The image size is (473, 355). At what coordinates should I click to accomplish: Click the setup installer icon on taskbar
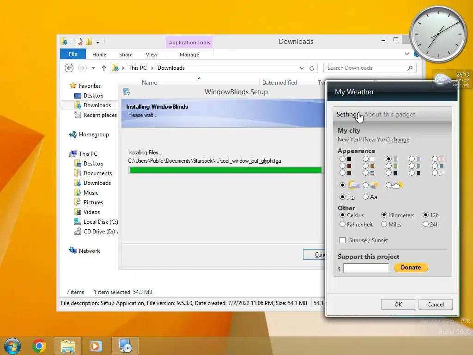click(x=125, y=346)
